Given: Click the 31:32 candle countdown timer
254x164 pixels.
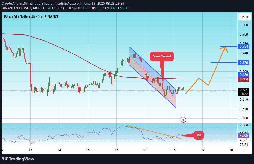Looking at the screenshot, I should [x=244, y=94].
